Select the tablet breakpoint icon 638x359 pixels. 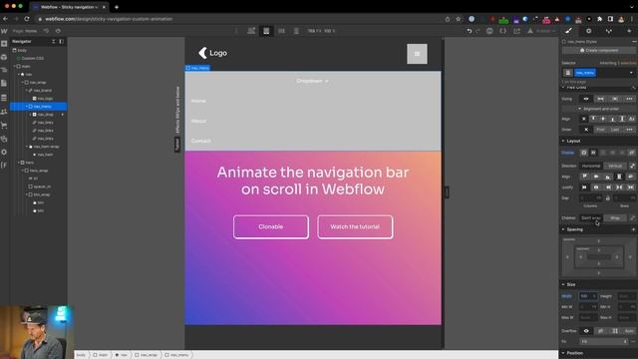pos(266,31)
